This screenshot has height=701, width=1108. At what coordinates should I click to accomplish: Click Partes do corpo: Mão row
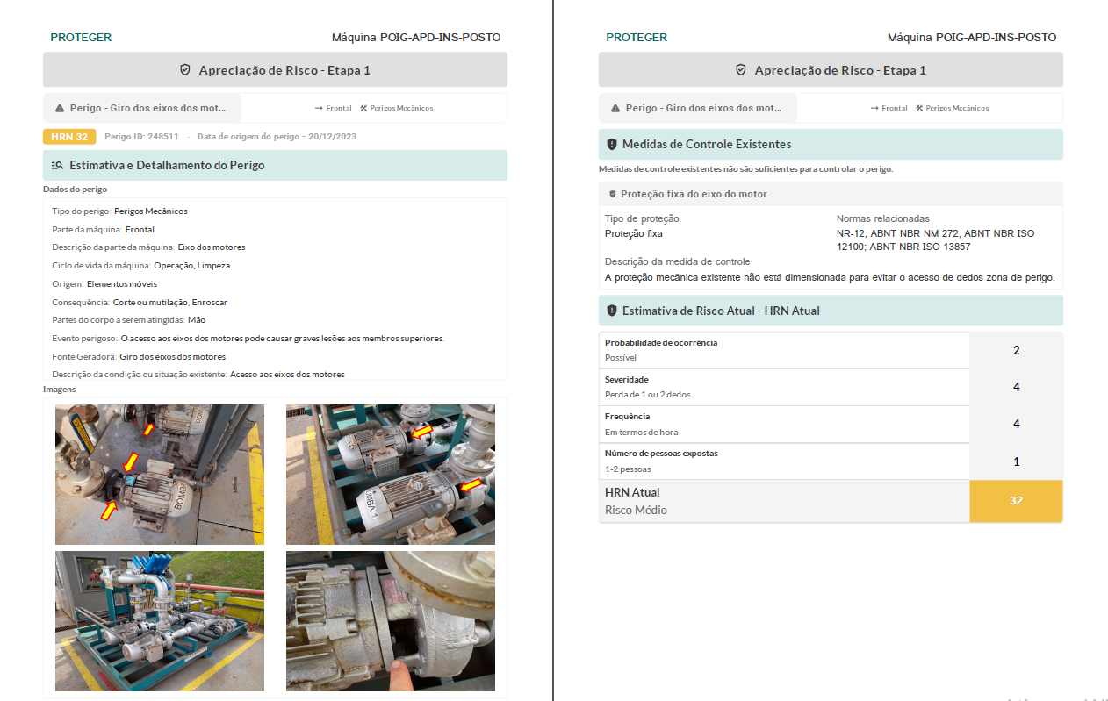[128, 320]
